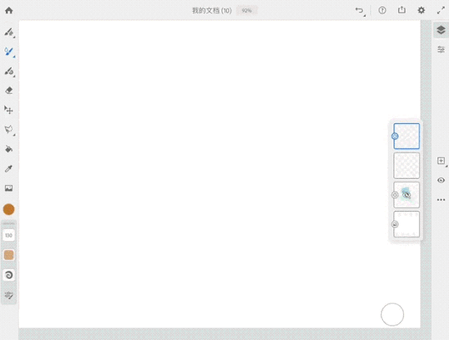Adjust the brush size value 130
The image size is (449, 340).
point(9,235)
